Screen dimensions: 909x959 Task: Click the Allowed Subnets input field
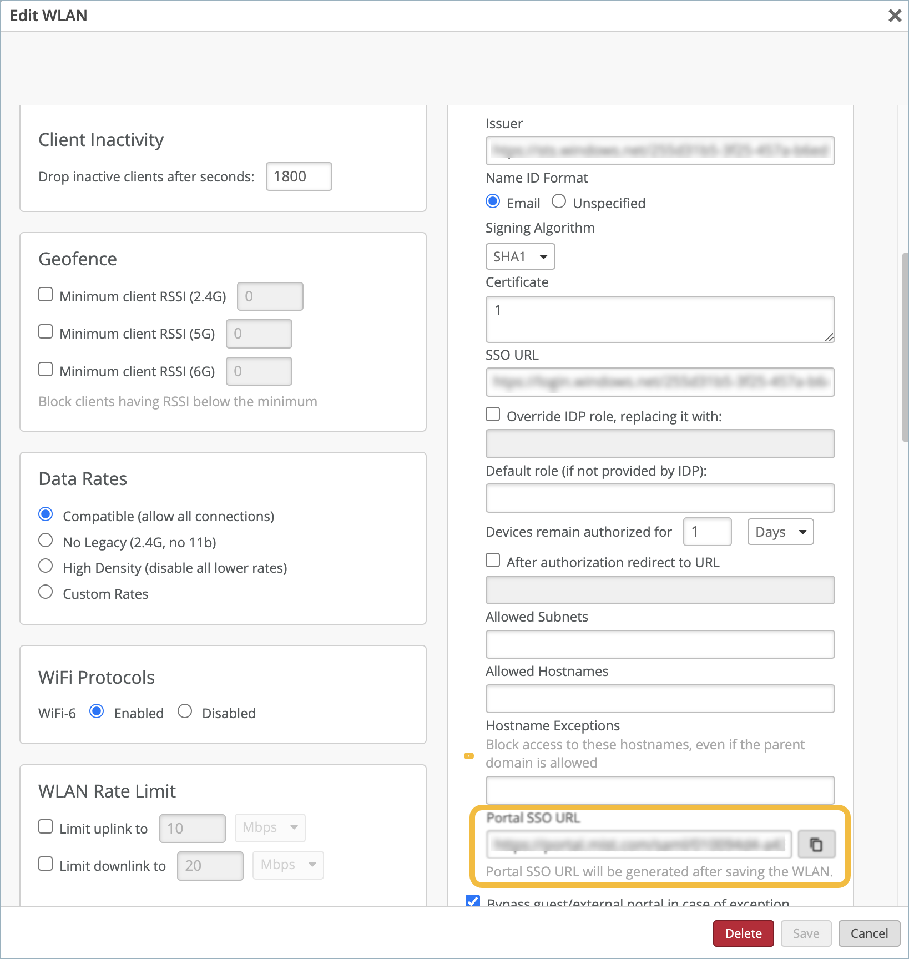[x=660, y=644]
